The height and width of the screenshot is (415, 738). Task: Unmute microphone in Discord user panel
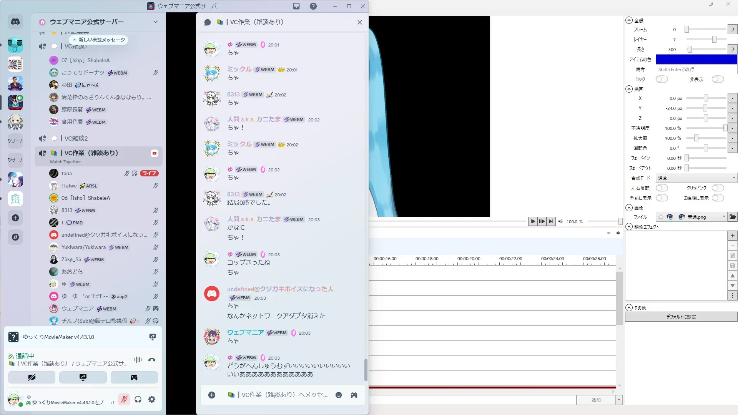[x=124, y=399]
